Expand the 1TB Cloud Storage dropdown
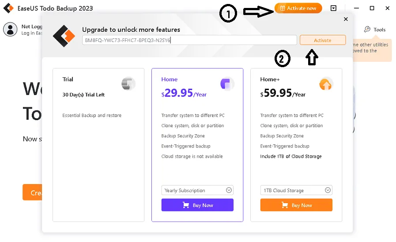The image size is (396, 242). point(296,190)
